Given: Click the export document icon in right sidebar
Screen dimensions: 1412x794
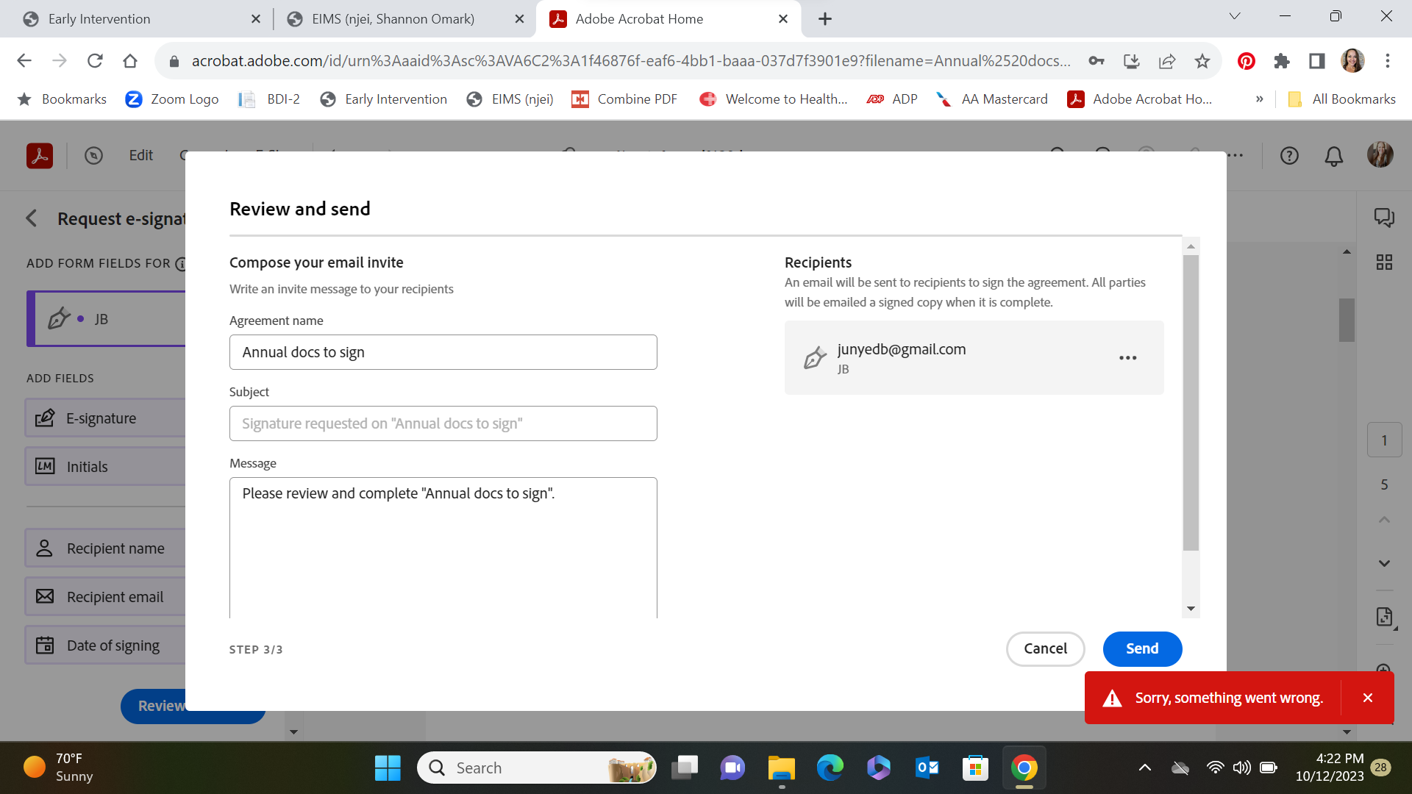Looking at the screenshot, I should pos(1386,618).
